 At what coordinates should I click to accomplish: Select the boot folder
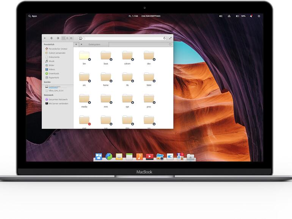[x=106, y=58]
